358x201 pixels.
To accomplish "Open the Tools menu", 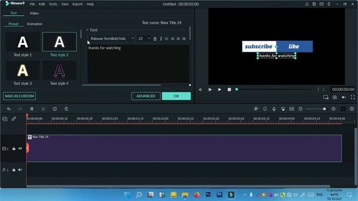I will point(53,4).
